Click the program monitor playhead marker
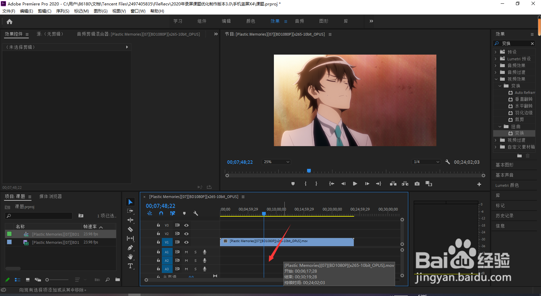 click(309, 171)
